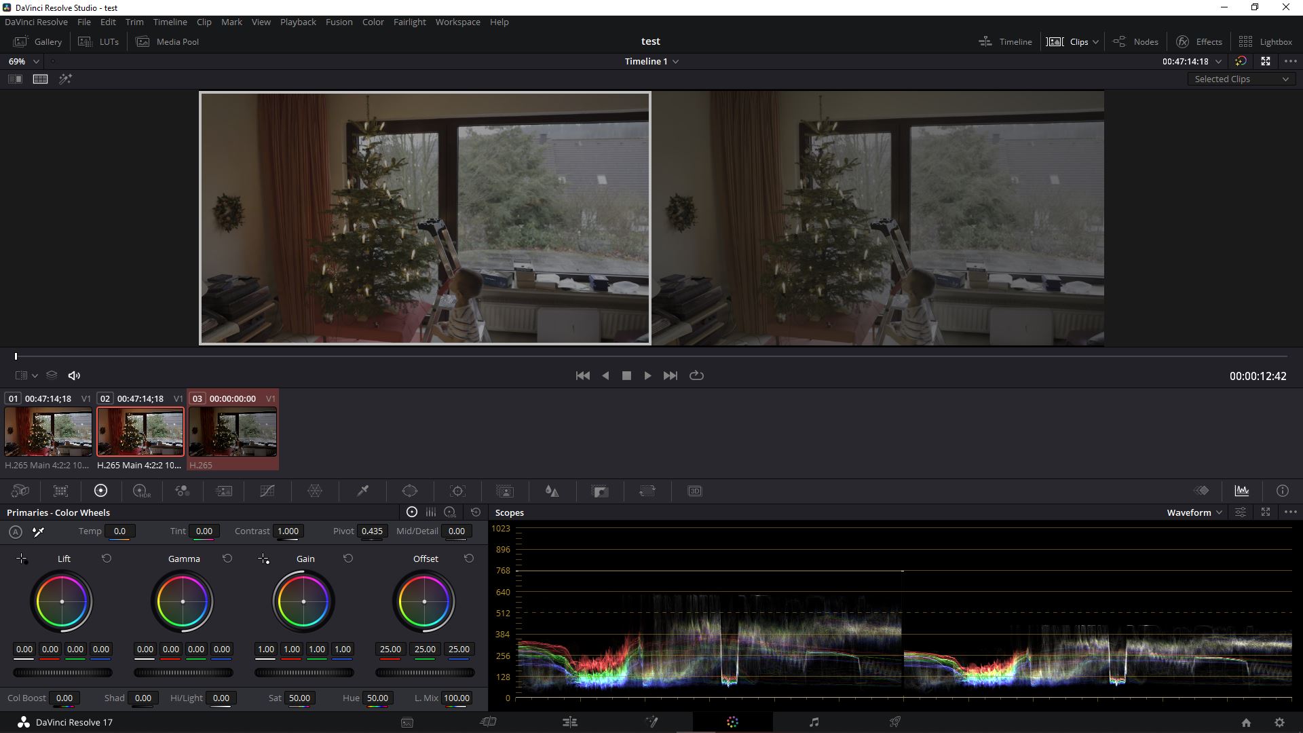Select the HDR grading wheels
The image size is (1303, 733).
[141, 491]
